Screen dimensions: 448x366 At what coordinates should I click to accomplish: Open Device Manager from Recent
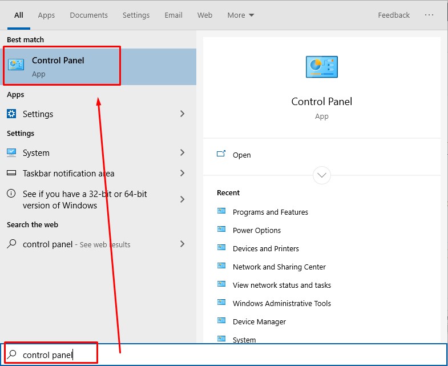(259, 321)
